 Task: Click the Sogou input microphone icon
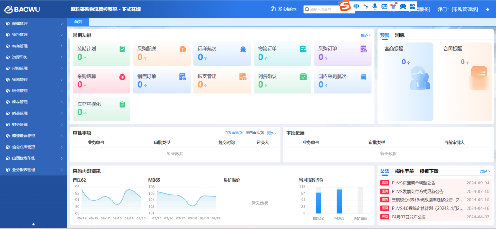pyautogui.click(x=375, y=6)
